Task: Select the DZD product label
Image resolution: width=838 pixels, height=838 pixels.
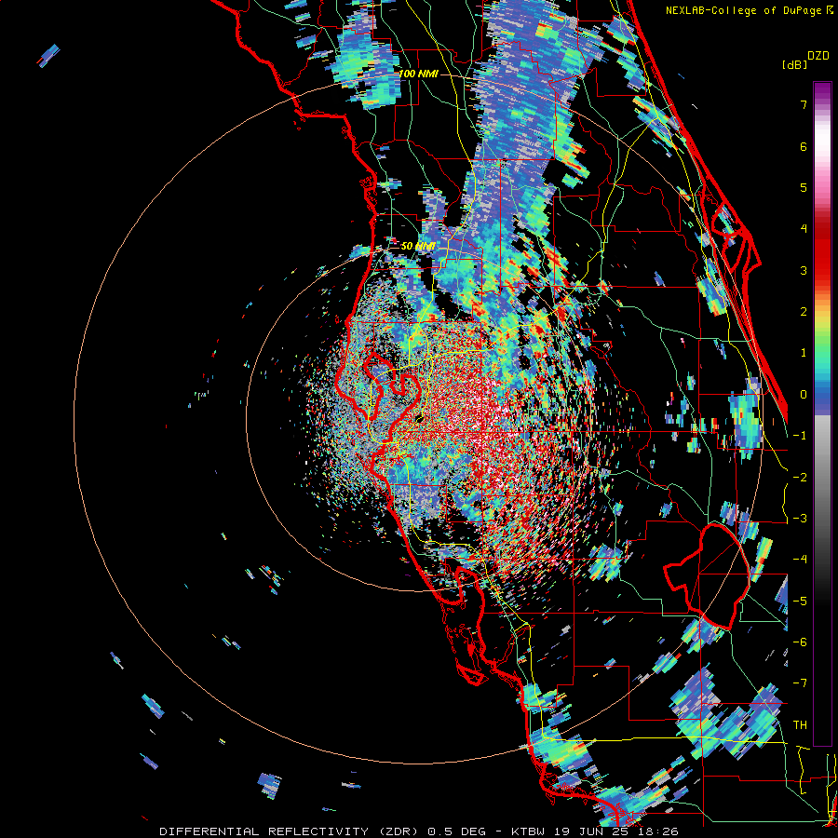Action: click(x=818, y=56)
